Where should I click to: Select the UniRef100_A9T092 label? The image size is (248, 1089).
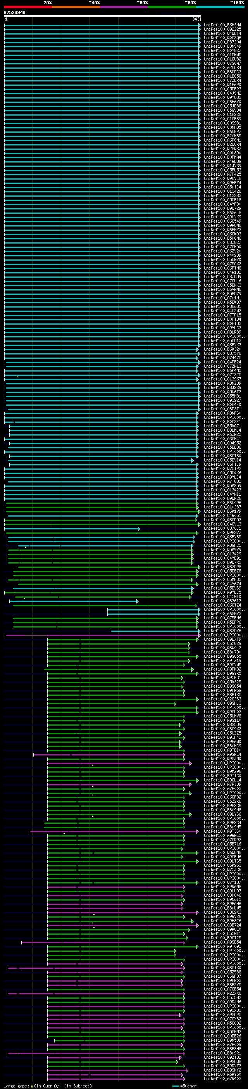[x=222, y=947]
